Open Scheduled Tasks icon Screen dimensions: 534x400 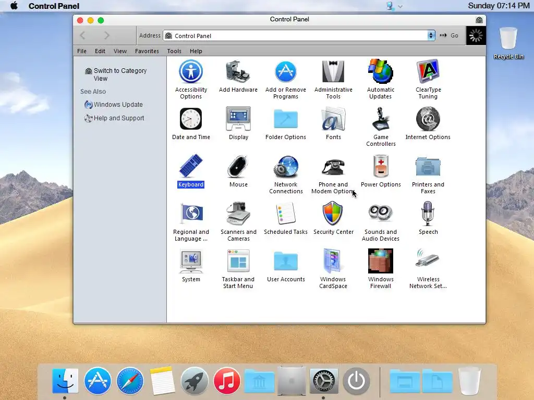pos(285,214)
